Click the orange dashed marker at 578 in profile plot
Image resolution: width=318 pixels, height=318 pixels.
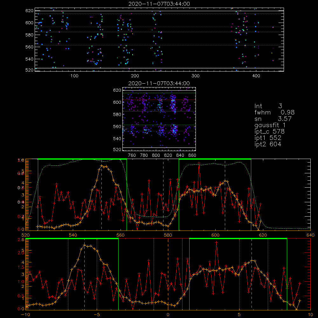163,195
